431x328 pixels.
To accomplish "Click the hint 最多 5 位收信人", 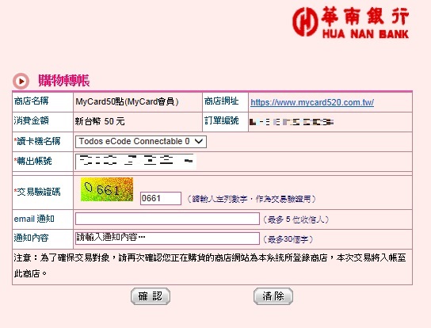I will pos(296,219).
